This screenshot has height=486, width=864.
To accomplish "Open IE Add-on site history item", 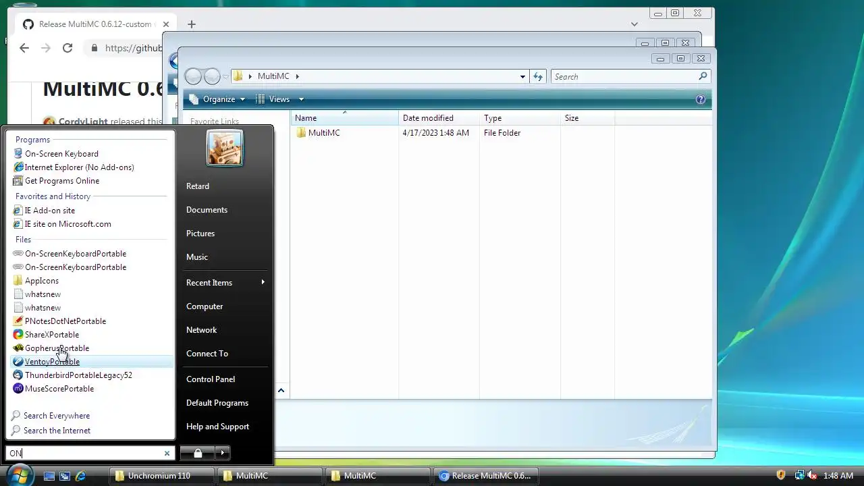I will coord(44,211).
